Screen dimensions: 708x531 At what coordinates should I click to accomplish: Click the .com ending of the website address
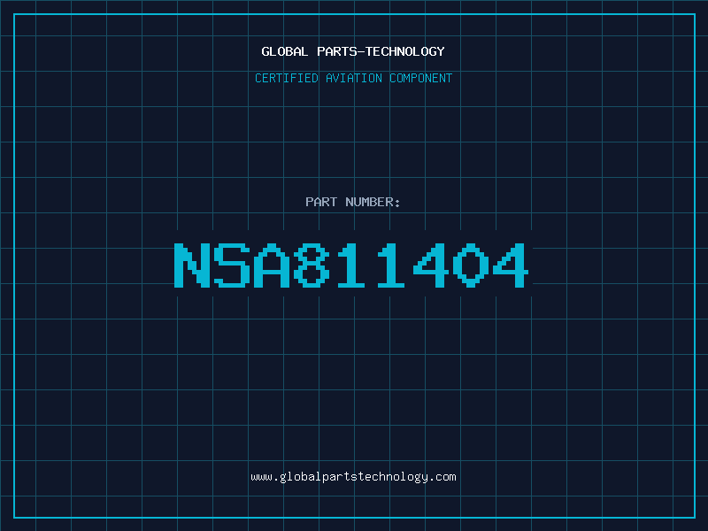(442, 477)
